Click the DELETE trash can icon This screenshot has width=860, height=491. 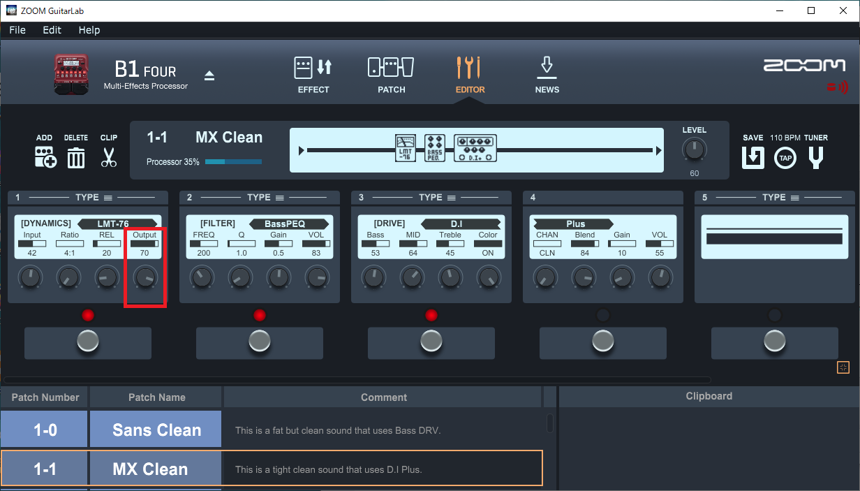coord(76,157)
